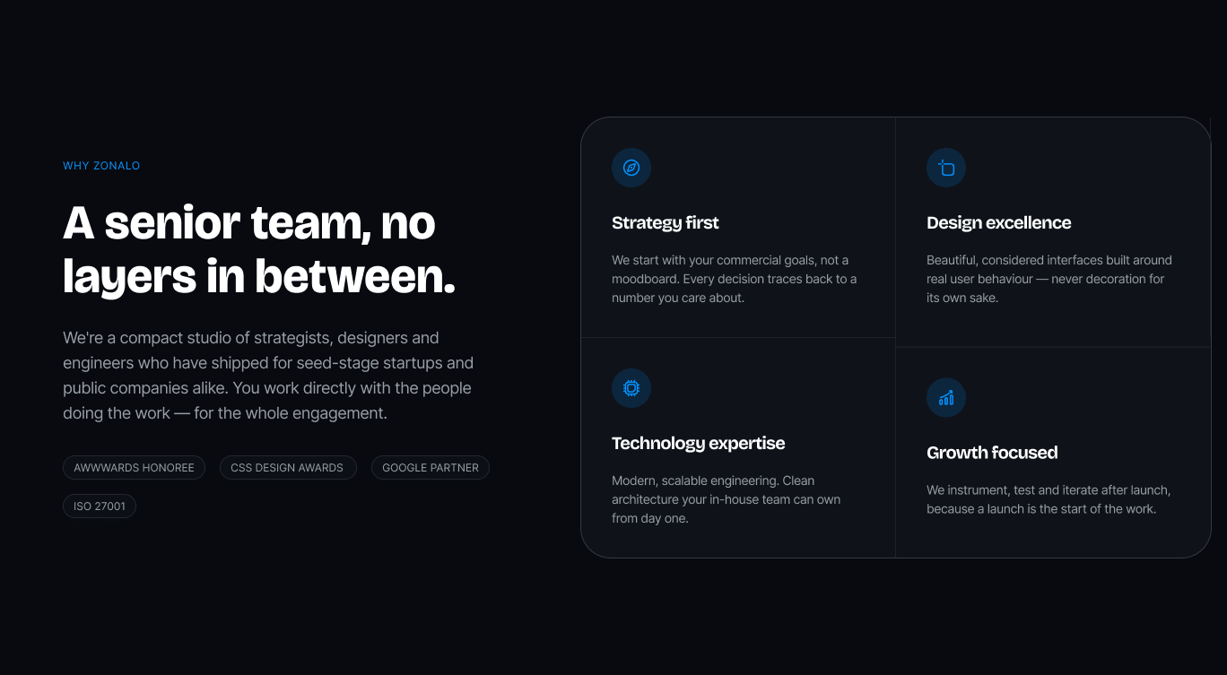Click the compass icon above Strategy first
The height and width of the screenshot is (675, 1227).
(631, 168)
